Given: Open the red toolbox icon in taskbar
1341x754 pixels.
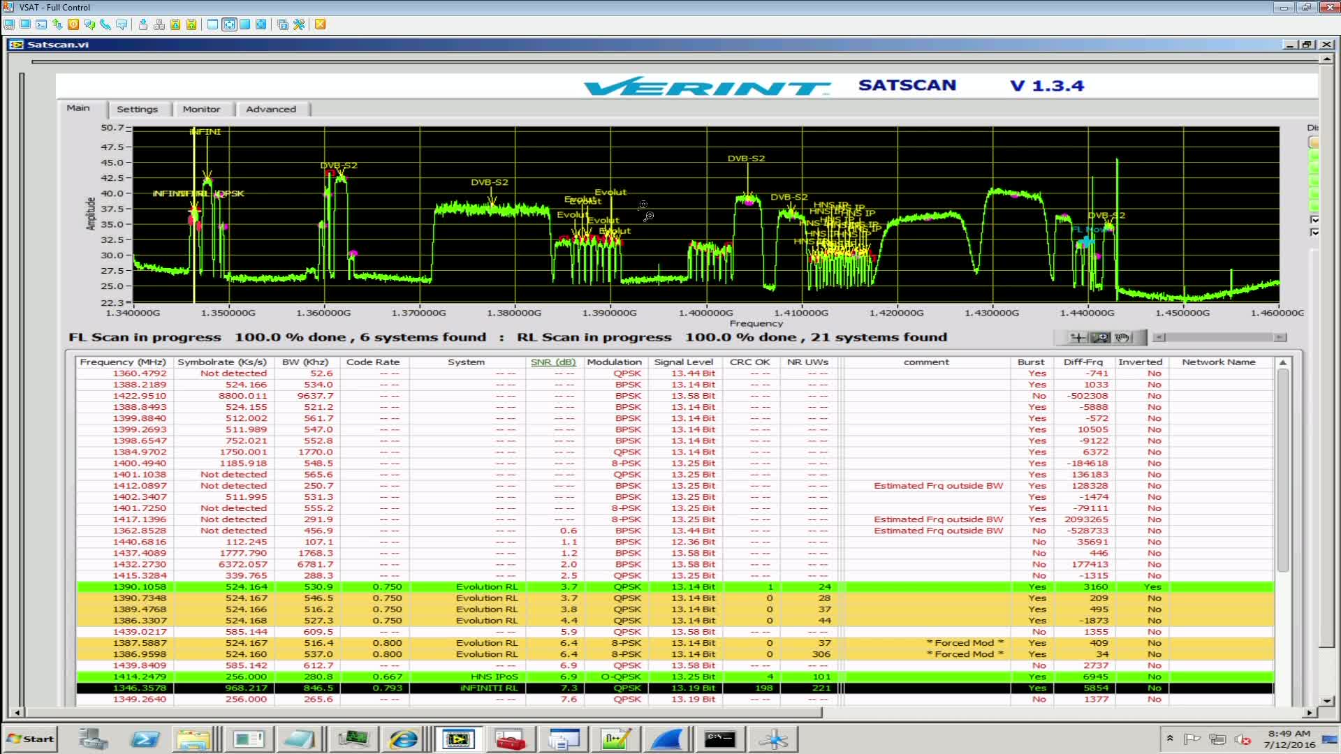Looking at the screenshot, I should pos(511,739).
